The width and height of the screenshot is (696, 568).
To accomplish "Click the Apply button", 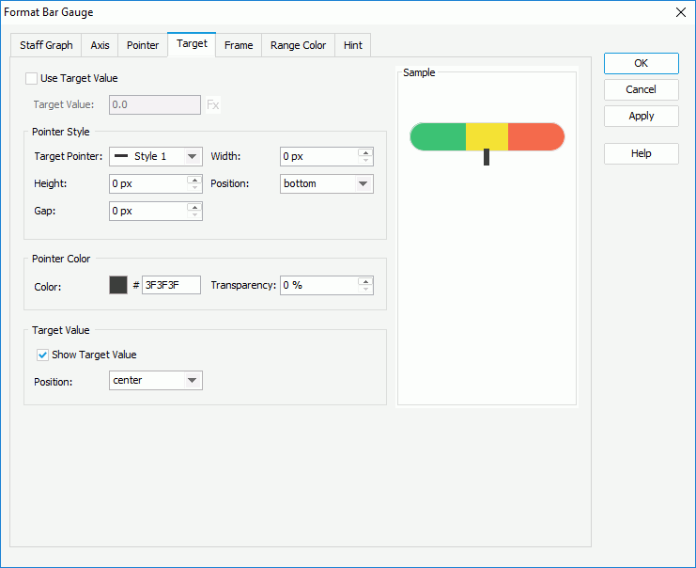I will 641,116.
